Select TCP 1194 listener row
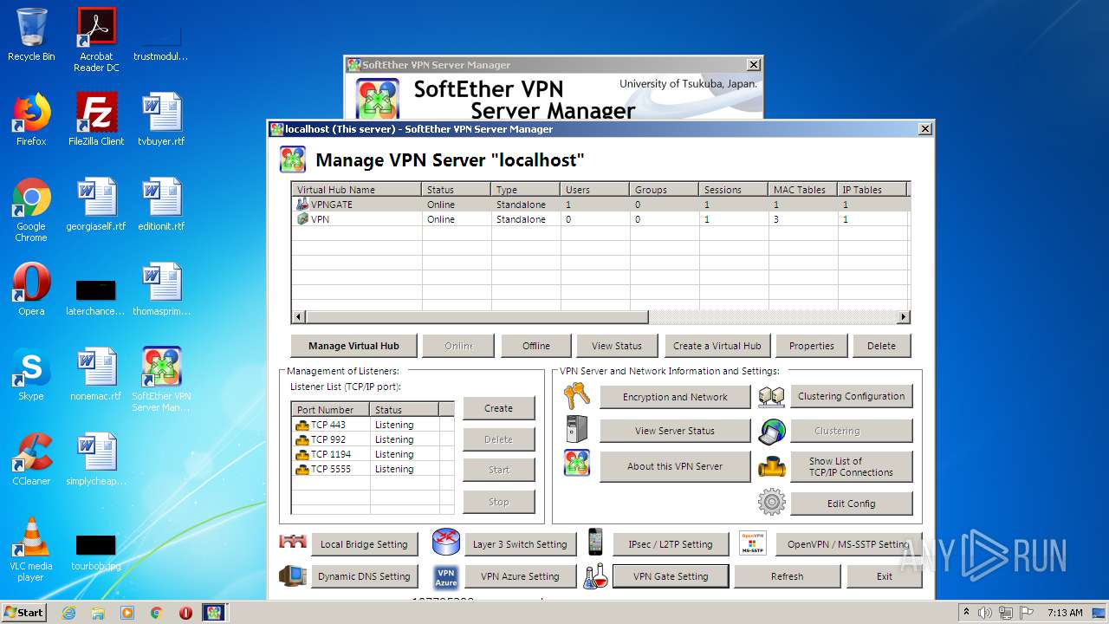This screenshot has height=624, width=1109. pos(373,454)
